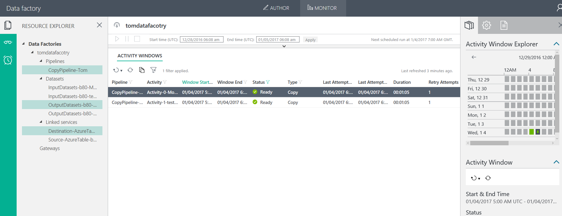Select the InputDatasets-b80-M... dataset
The image size is (562, 216).
point(72,87)
